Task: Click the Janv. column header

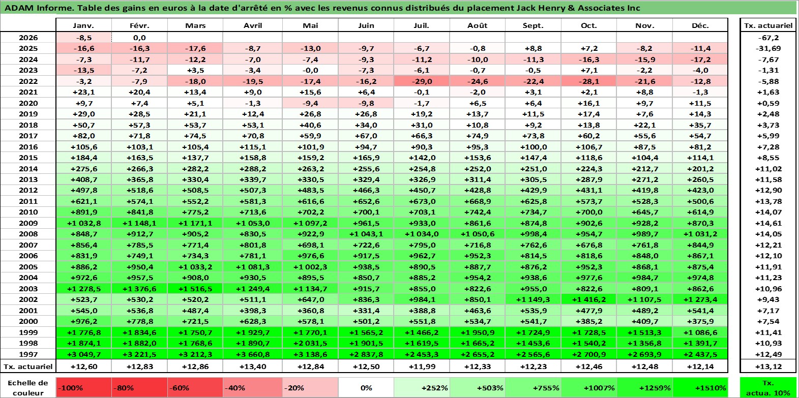Action: click(x=83, y=25)
